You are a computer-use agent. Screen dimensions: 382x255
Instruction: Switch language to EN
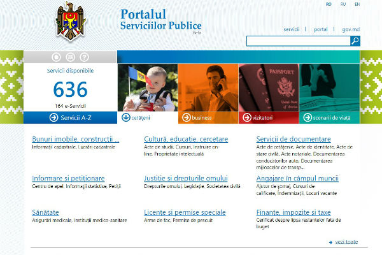pyautogui.click(x=357, y=4)
